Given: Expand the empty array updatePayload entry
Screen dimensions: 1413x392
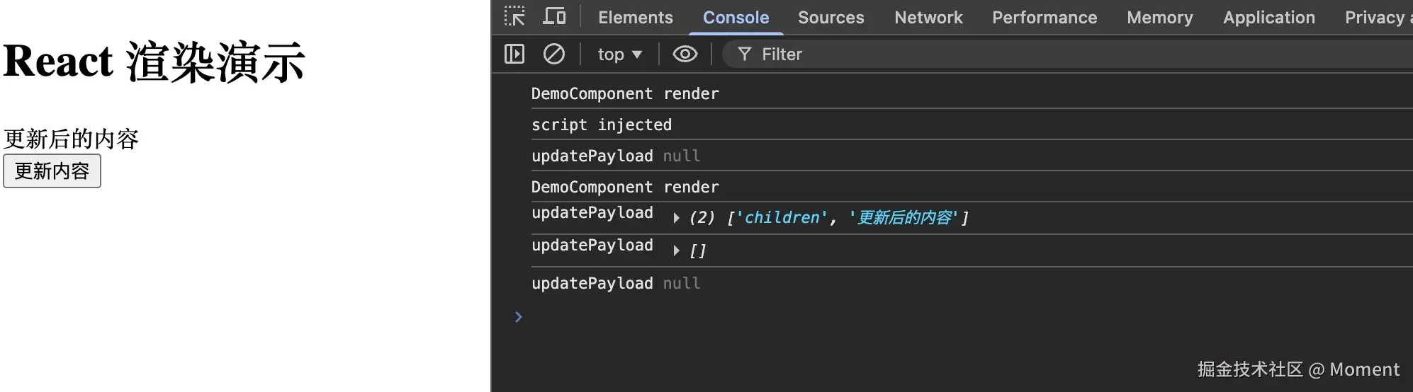Looking at the screenshot, I should point(676,250).
